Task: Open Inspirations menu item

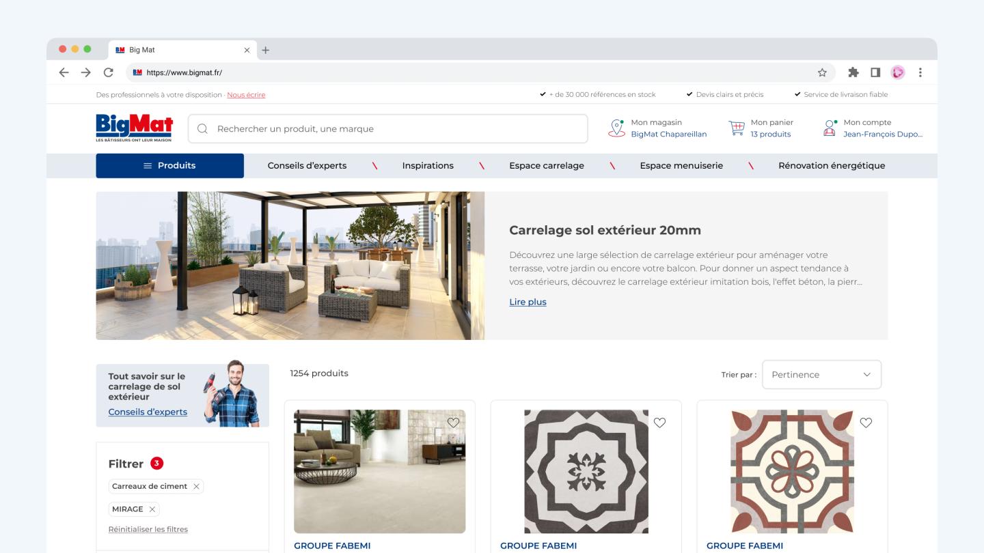Action: 428,166
